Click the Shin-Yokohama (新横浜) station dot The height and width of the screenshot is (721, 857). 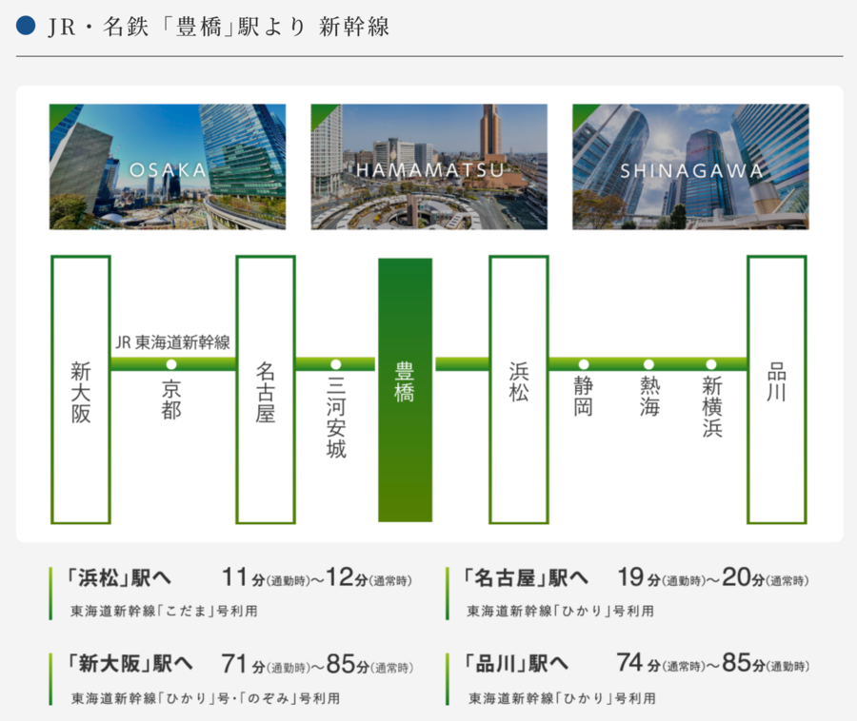pos(711,364)
